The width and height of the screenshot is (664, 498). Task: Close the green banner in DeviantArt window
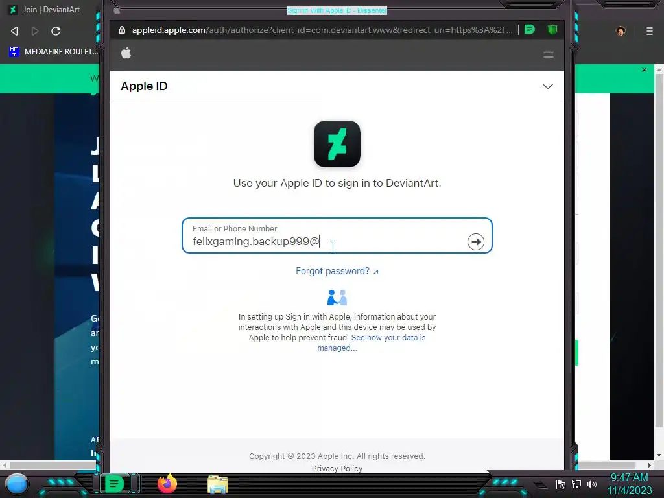pyautogui.click(x=645, y=70)
